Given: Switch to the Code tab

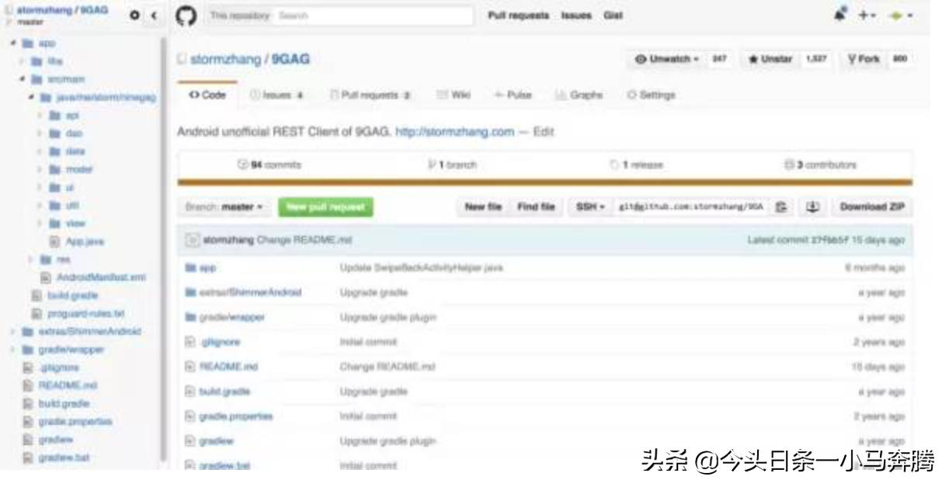Looking at the screenshot, I should point(207,95).
